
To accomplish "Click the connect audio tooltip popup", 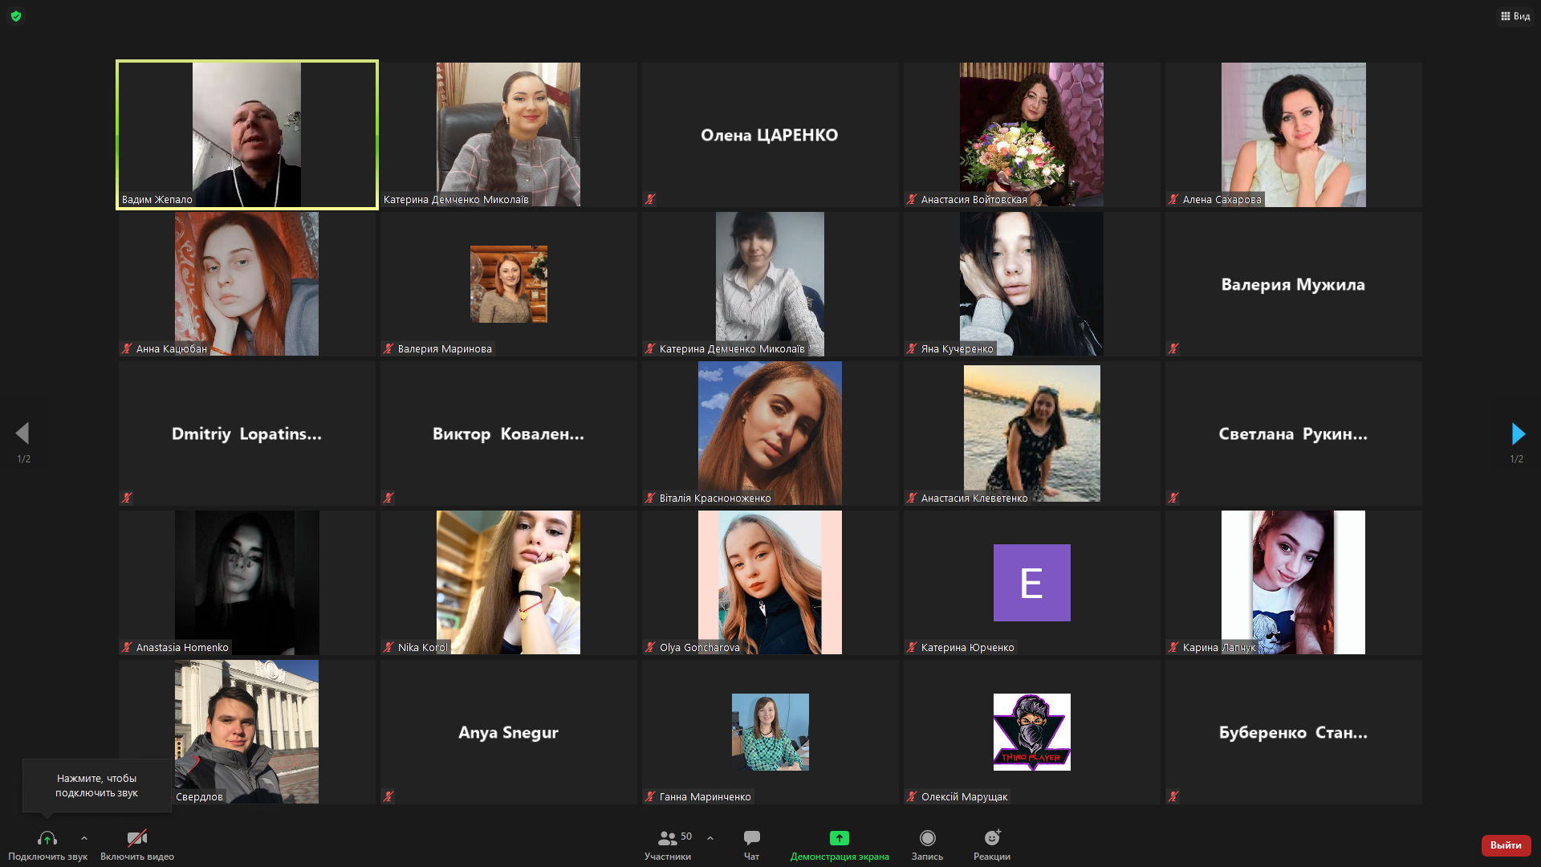I will click(x=96, y=785).
